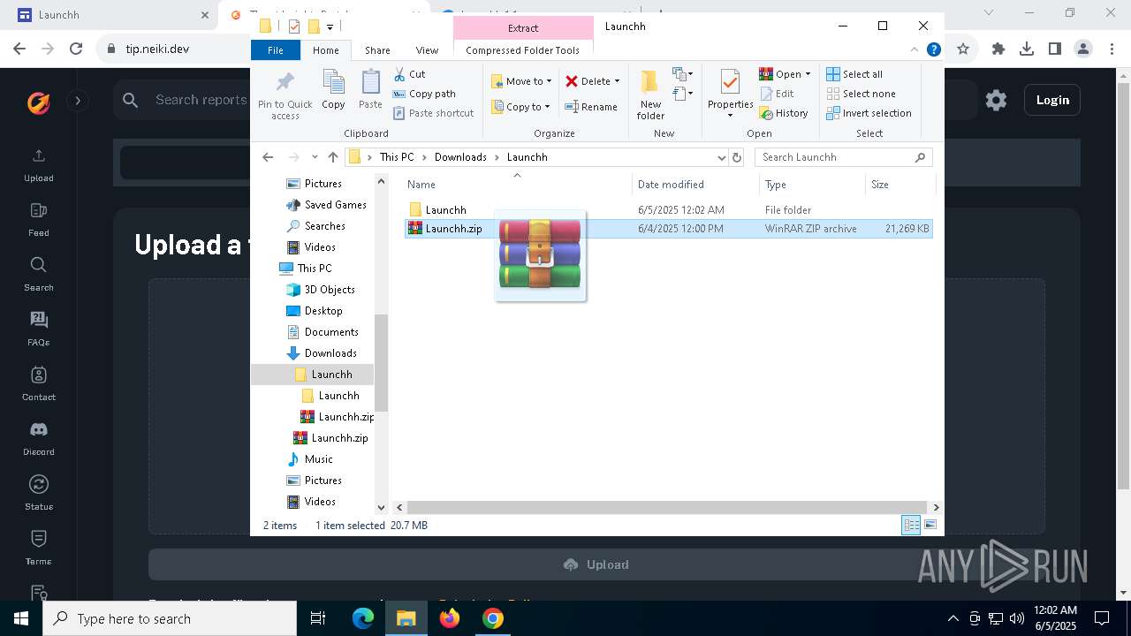Expand Properties dropdown arrow
This screenshot has height=636, width=1131.
click(x=730, y=115)
